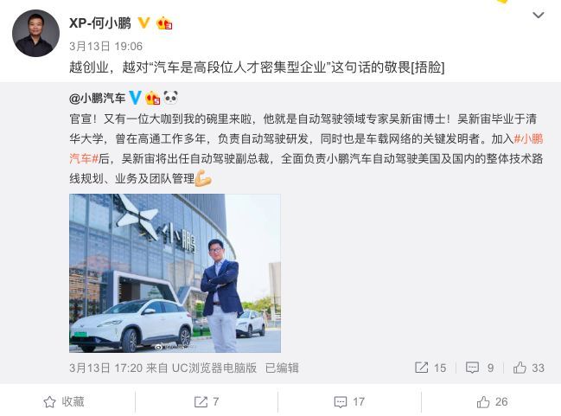Screen dimensions: 561x416
Task: Open XP-何小鹏 profile avatar
Action: (35, 33)
